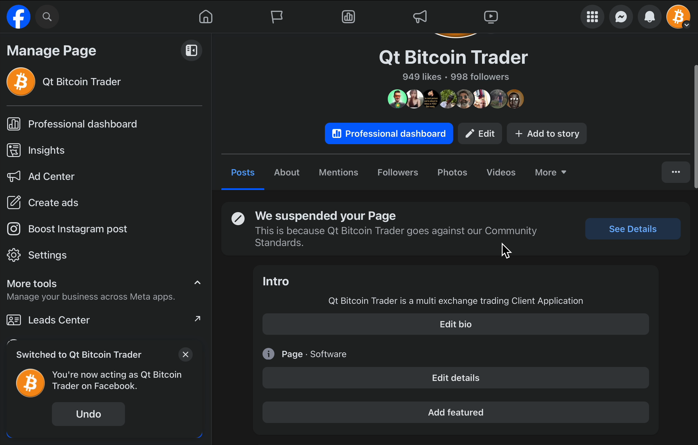698x445 pixels.
Task: Open the Notifications bell
Action: [x=650, y=17]
